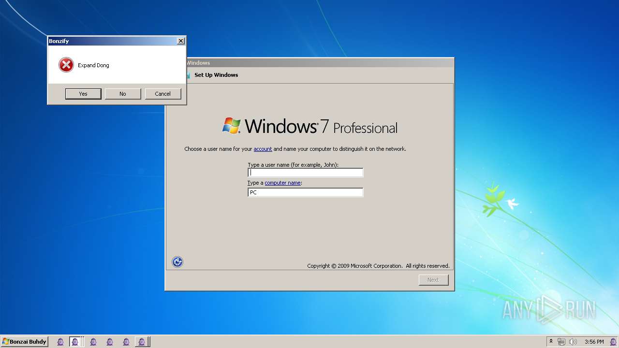Open the 'account' help link

pos(263,149)
